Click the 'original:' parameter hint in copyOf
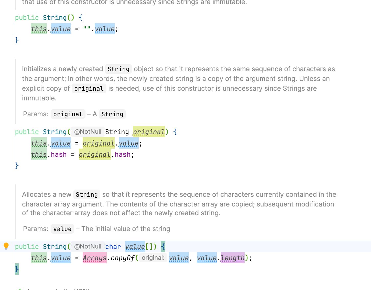 coord(153,258)
